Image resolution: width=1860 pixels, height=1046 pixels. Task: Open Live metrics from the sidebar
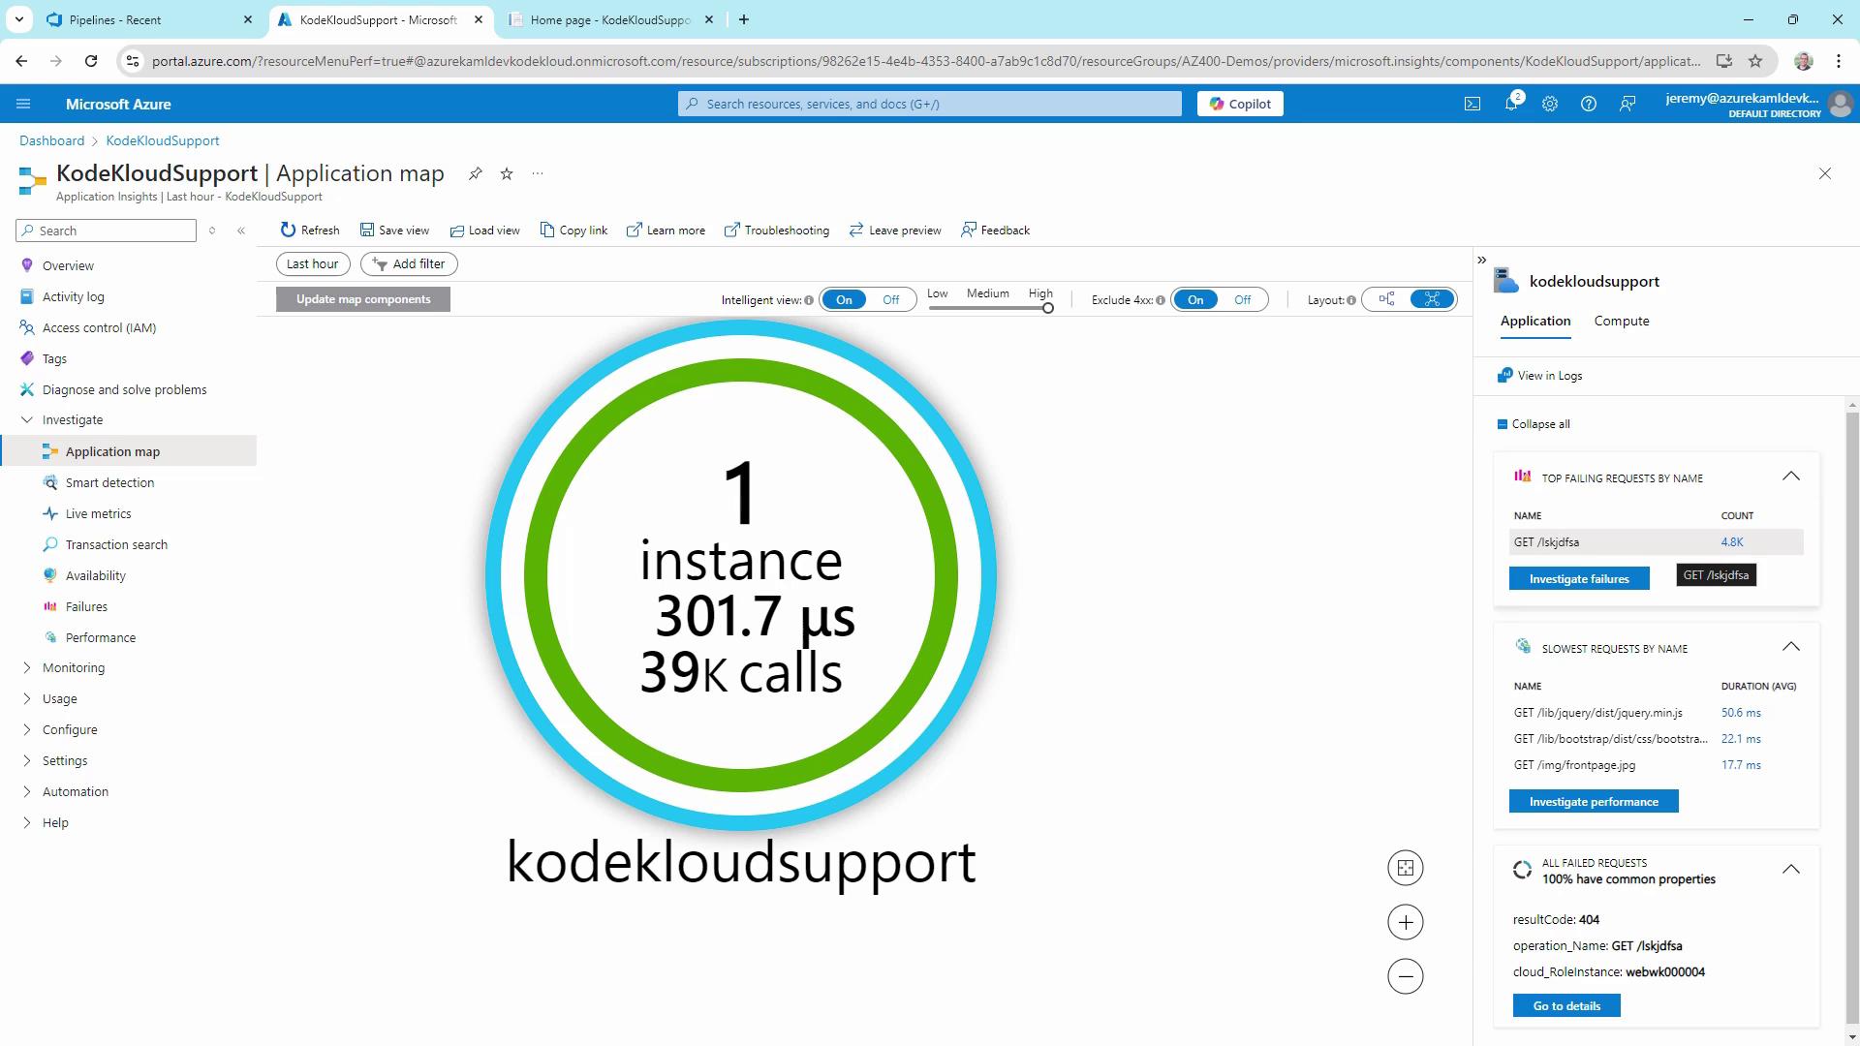pyautogui.click(x=98, y=514)
